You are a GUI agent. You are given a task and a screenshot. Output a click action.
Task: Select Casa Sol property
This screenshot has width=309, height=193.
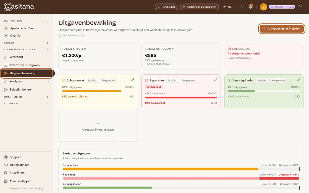(15, 35)
